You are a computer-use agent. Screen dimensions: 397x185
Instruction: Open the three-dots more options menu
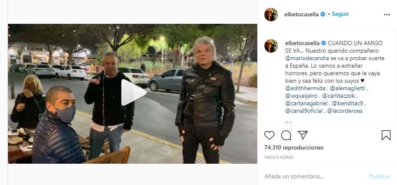[x=387, y=15]
